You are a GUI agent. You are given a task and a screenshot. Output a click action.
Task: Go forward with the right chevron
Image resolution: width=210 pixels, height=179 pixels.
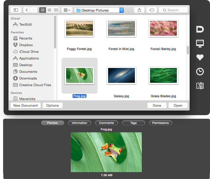[34, 10]
